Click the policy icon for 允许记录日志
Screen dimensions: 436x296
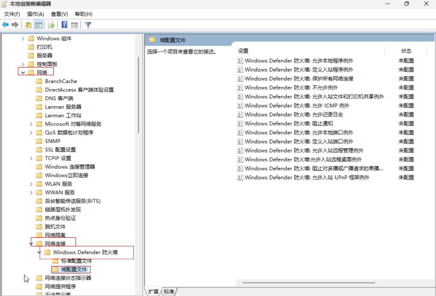(x=240, y=115)
